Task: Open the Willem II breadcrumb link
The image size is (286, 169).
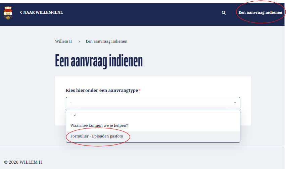Action: (63, 41)
